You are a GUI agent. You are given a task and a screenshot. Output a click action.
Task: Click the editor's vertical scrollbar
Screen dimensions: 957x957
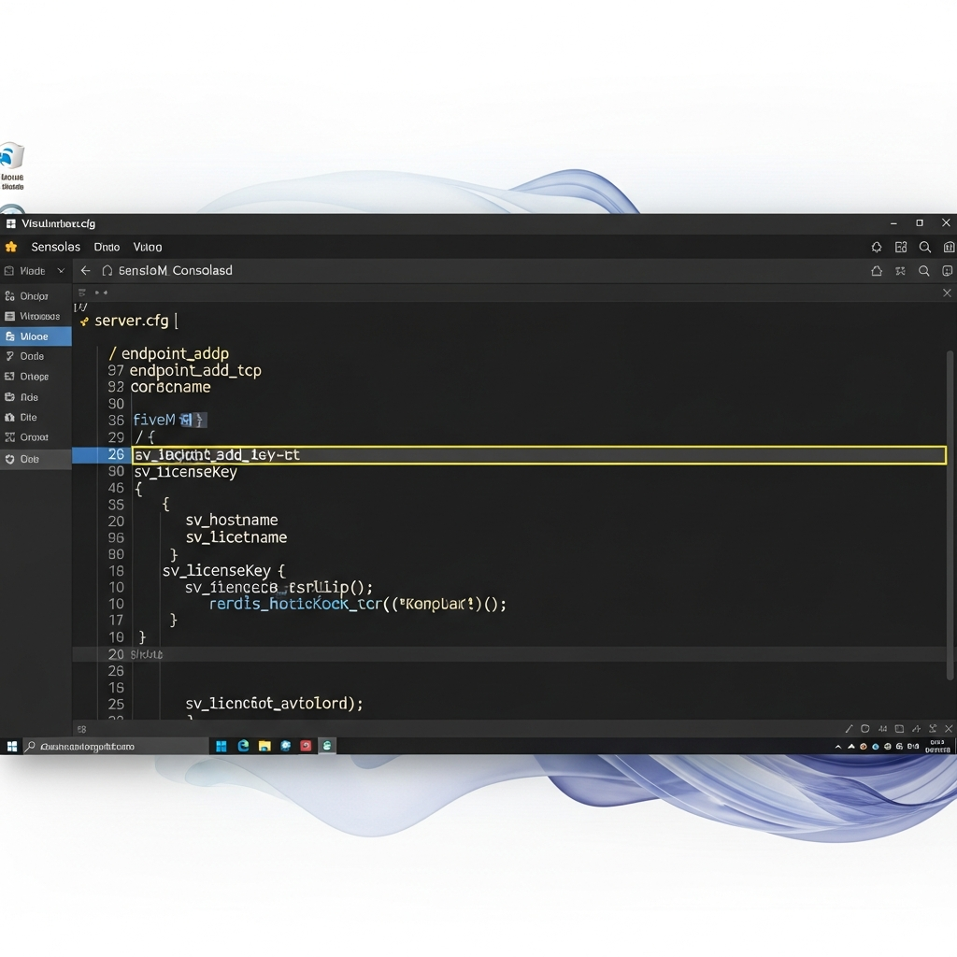click(x=950, y=515)
